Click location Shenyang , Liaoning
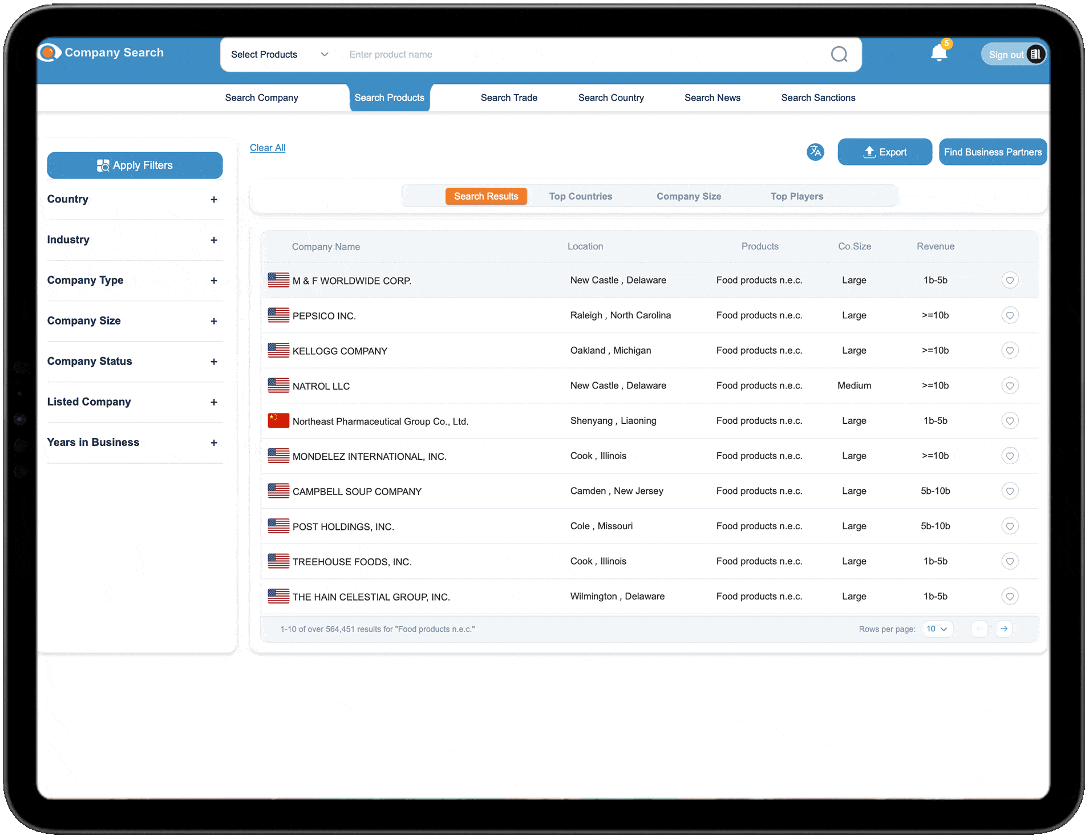The width and height of the screenshot is (1085, 835). point(613,420)
